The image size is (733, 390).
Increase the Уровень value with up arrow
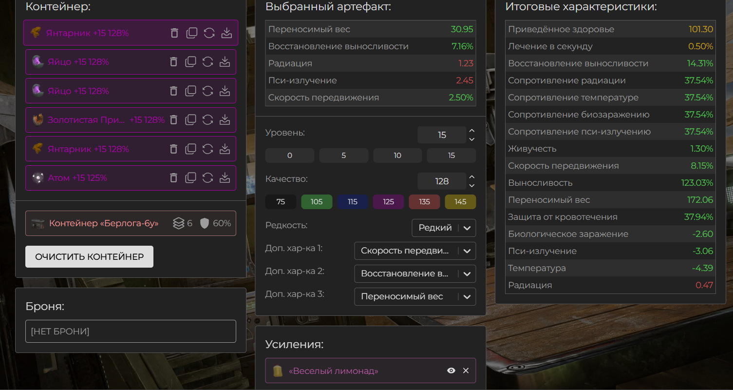click(471, 131)
